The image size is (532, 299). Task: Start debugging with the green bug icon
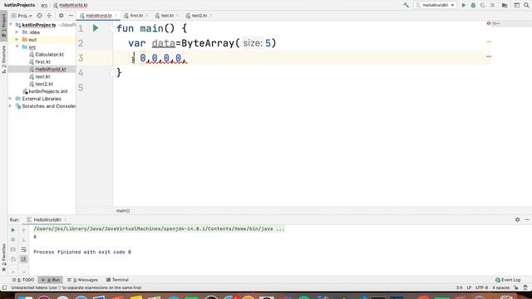tap(473, 5)
